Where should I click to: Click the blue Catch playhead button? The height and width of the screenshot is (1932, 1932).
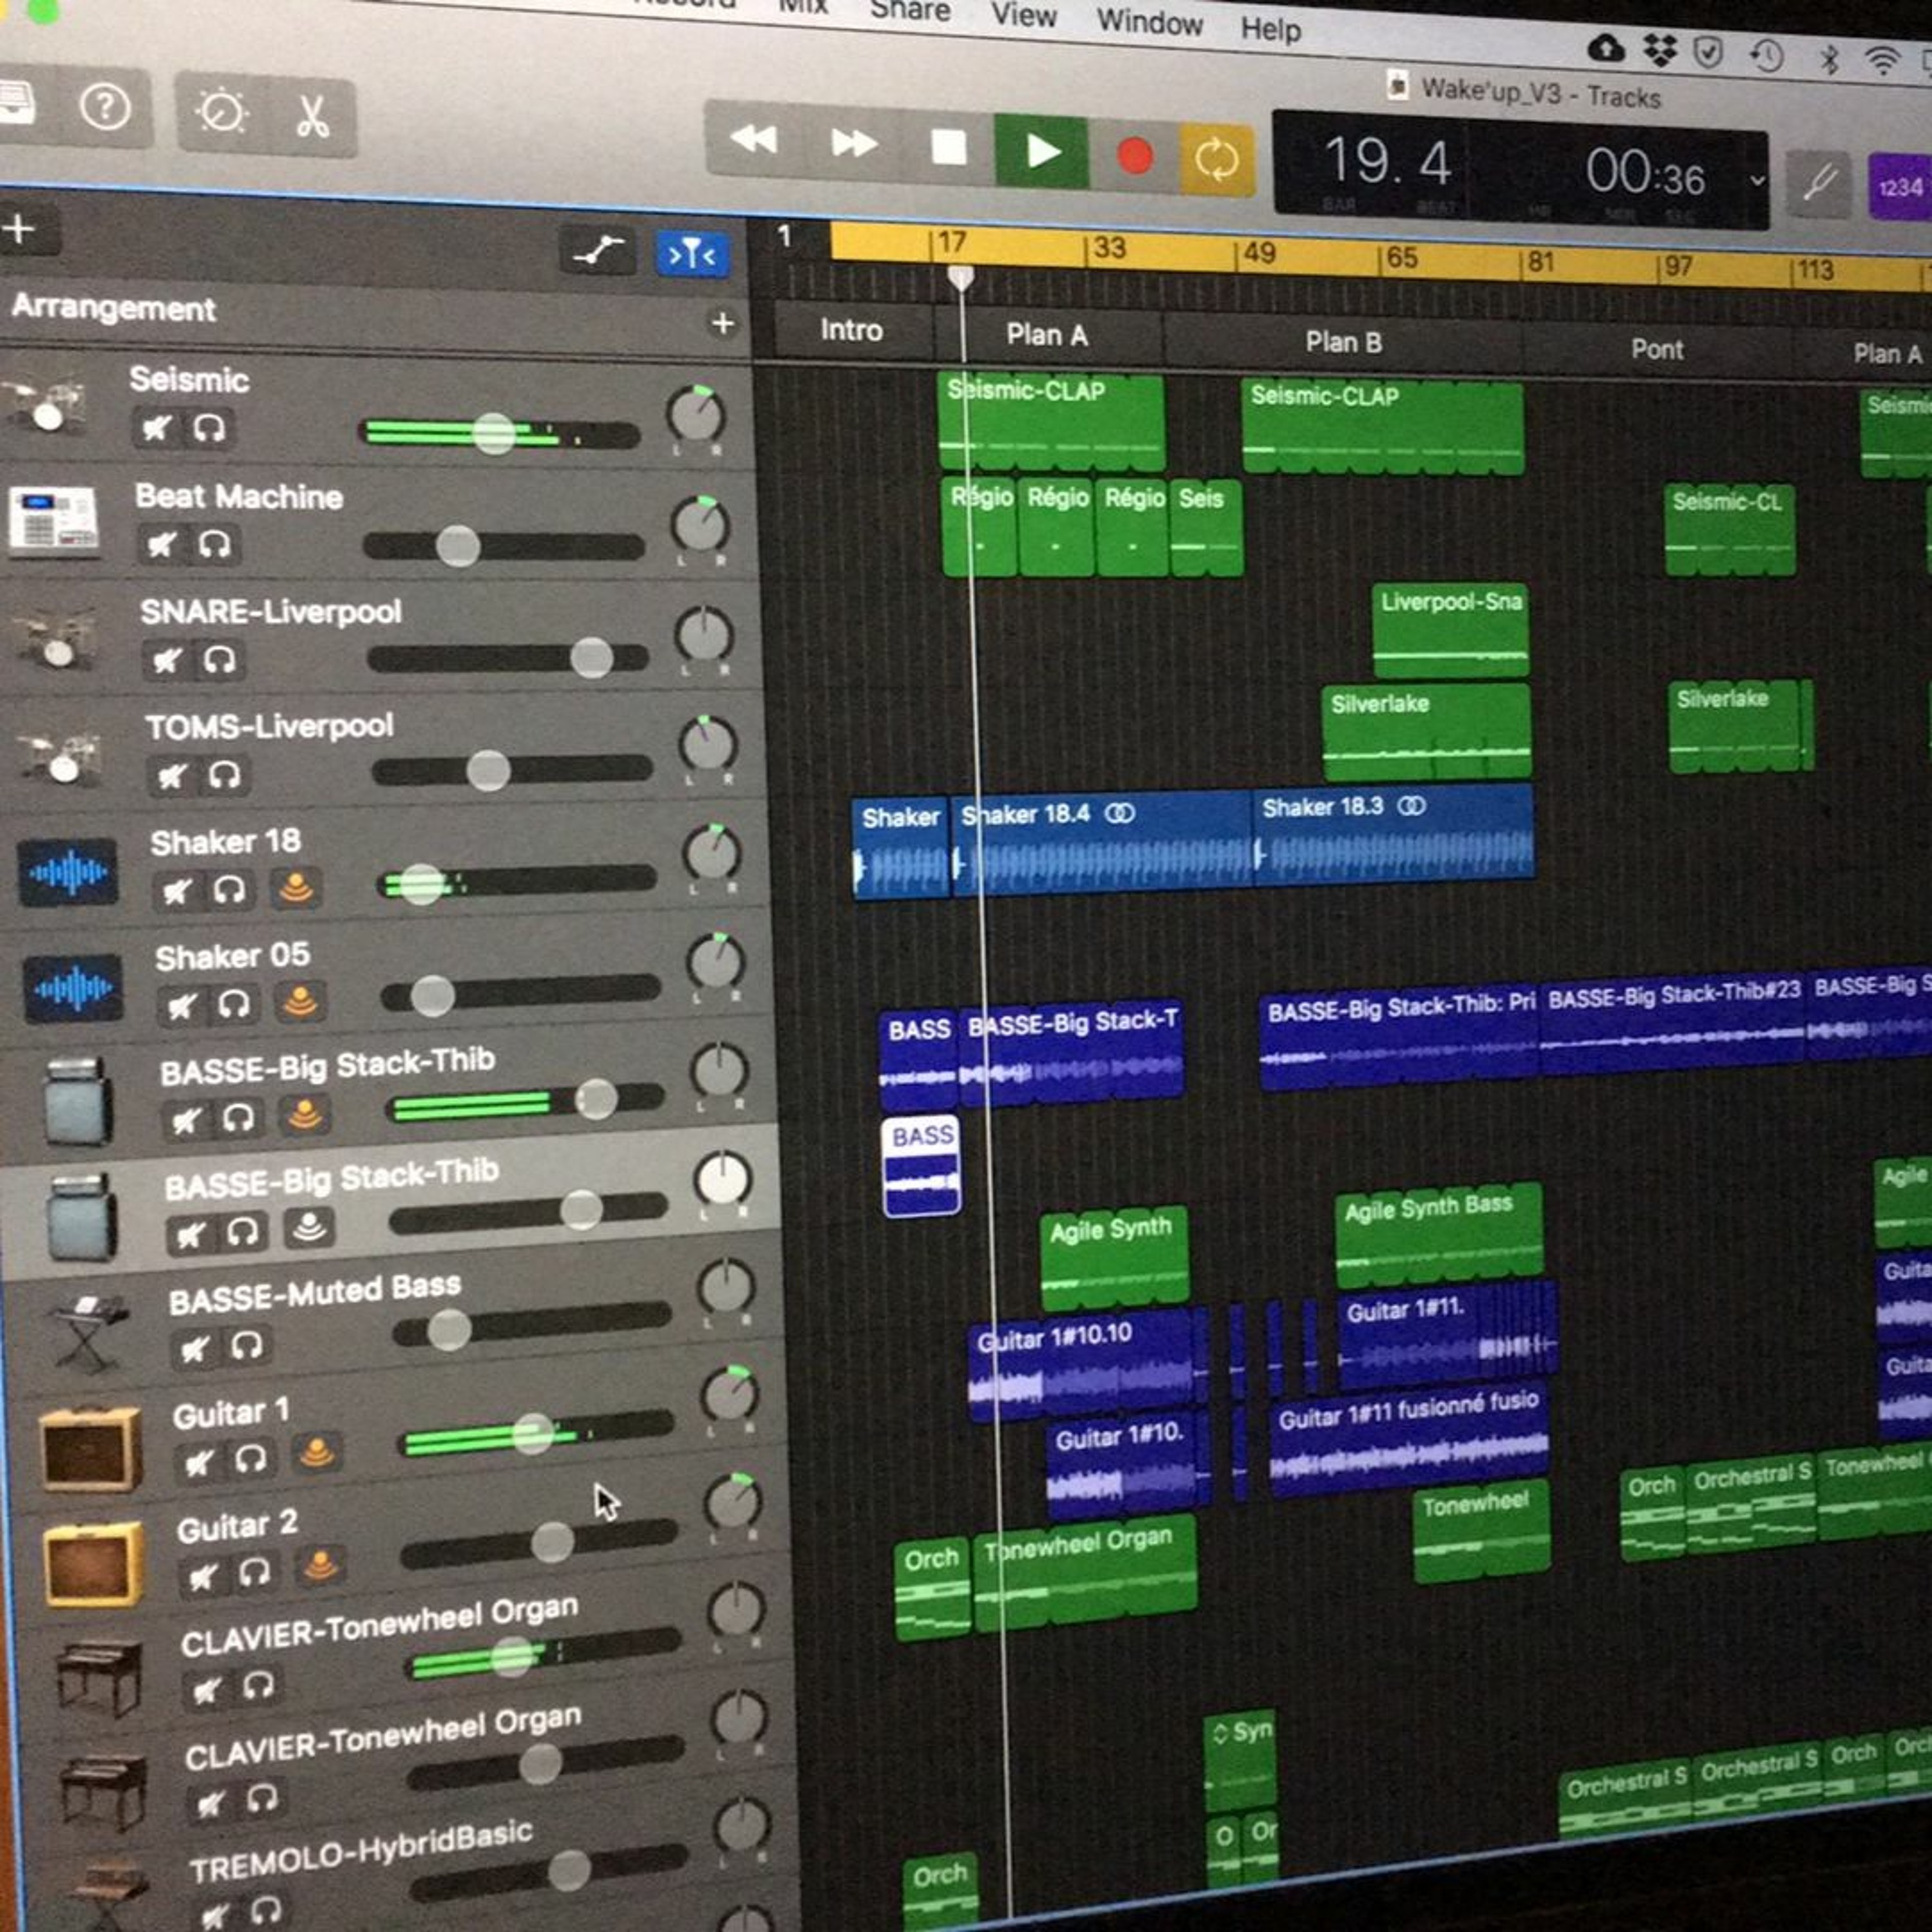[x=692, y=255]
